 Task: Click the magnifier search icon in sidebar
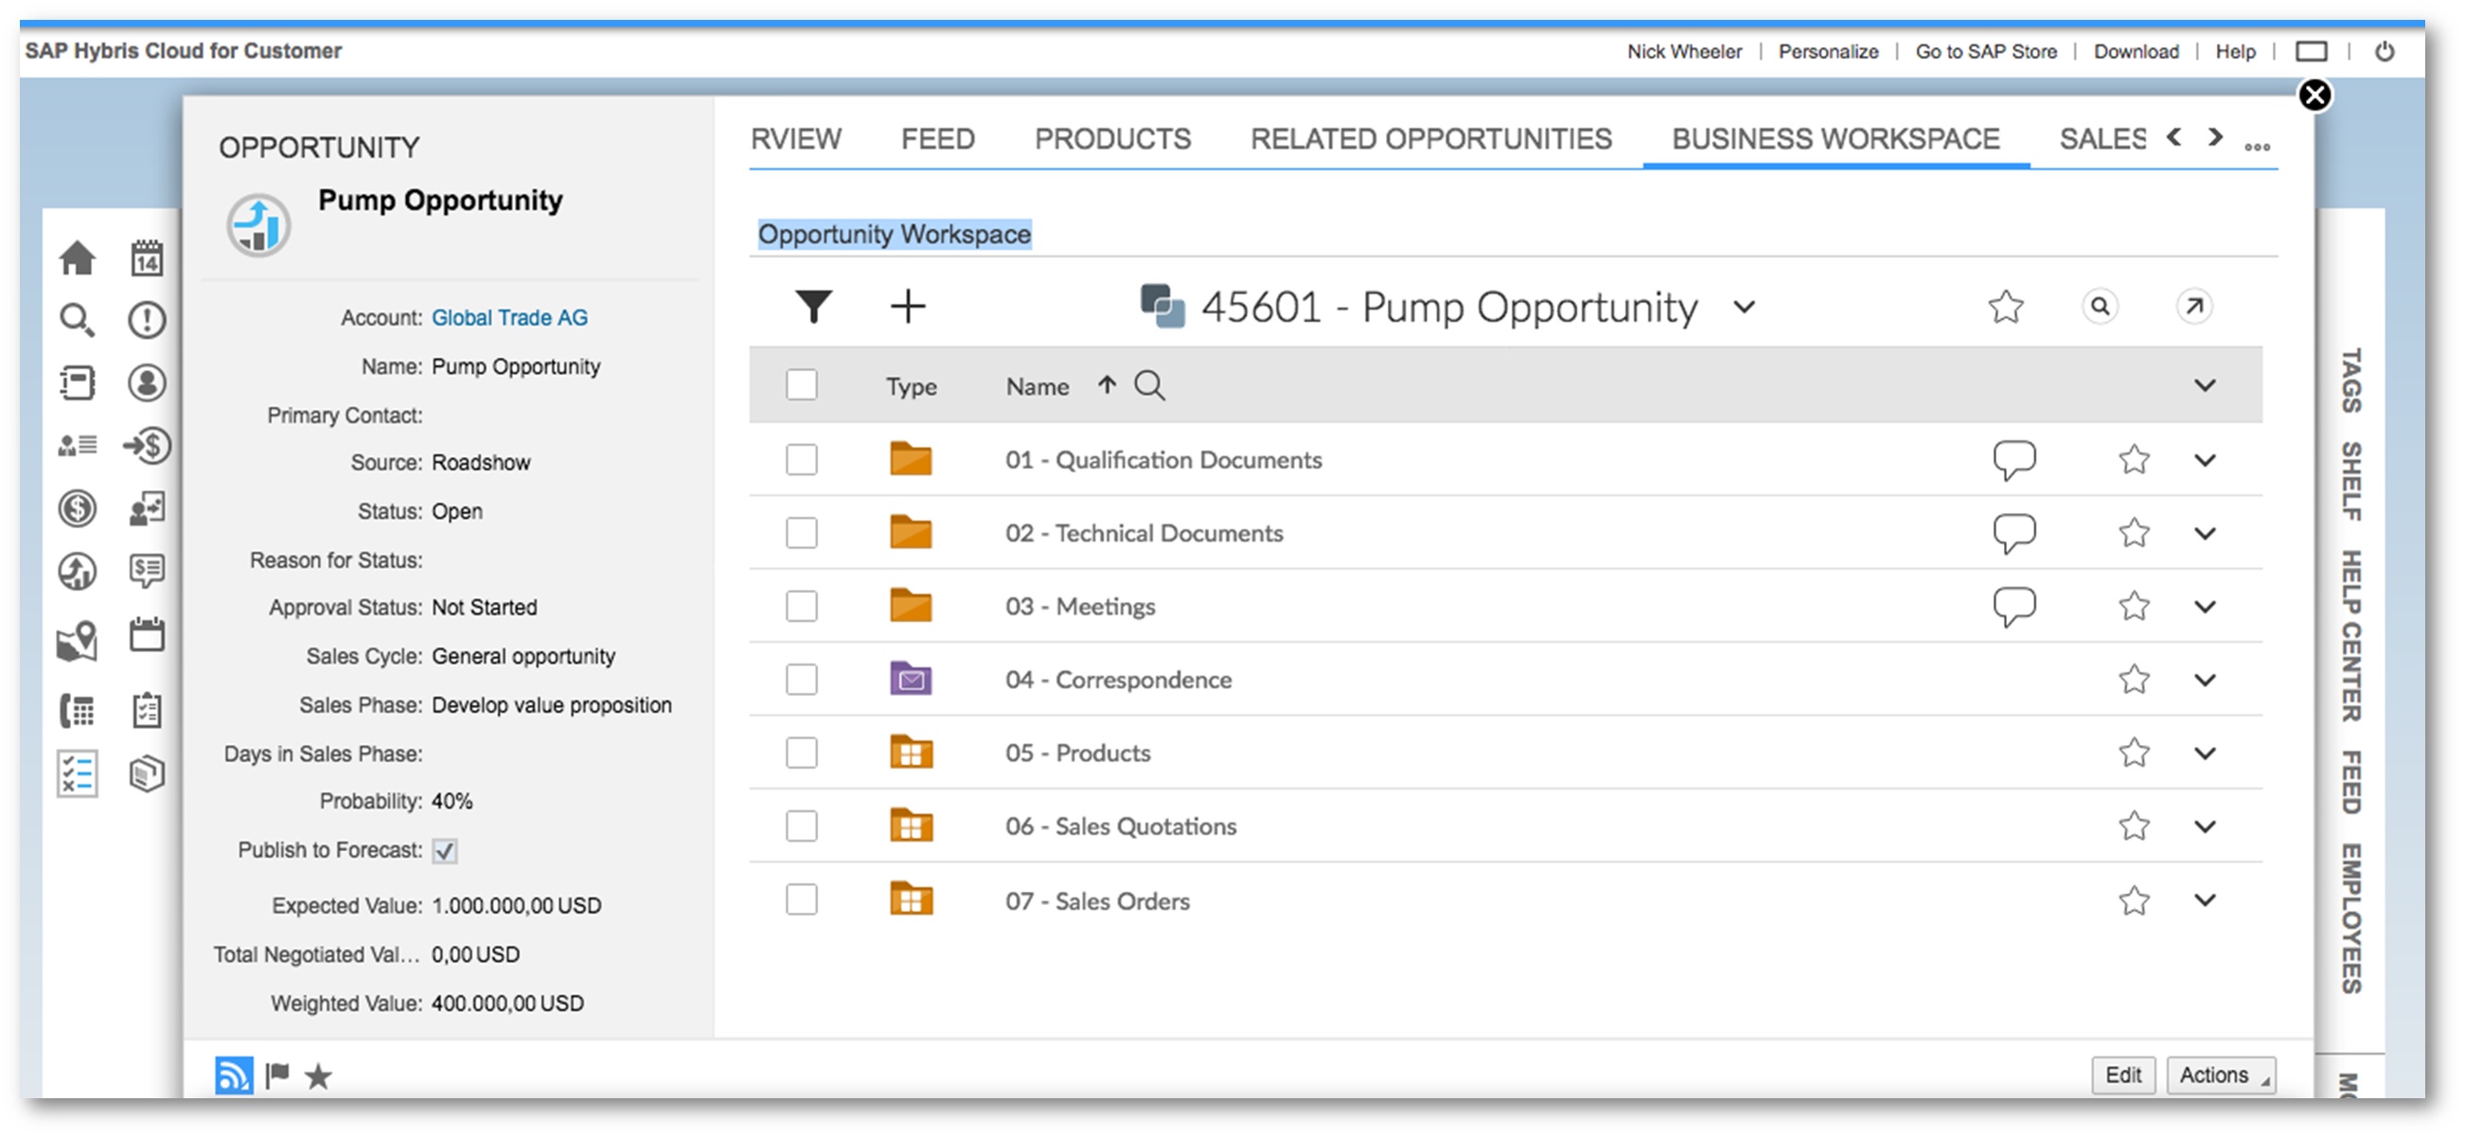pyautogui.click(x=78, y=321)
